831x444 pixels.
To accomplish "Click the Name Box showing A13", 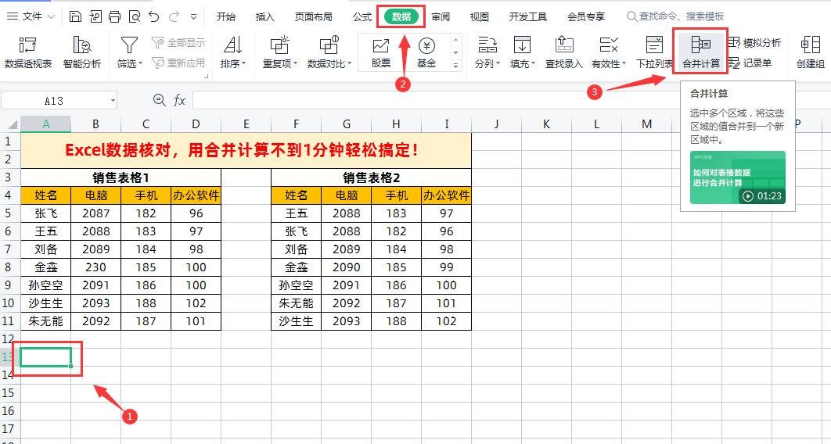I will pos(54,100).
